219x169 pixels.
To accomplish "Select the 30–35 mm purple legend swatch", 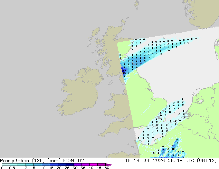I will [x=77, y=165].
